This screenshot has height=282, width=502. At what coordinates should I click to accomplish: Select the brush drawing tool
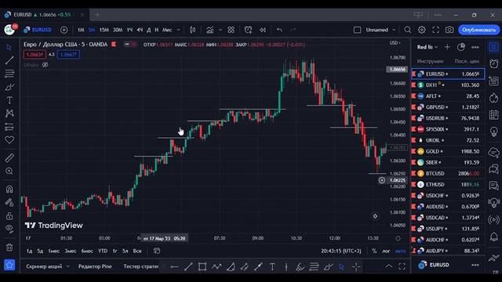click(x=9, y=87)
